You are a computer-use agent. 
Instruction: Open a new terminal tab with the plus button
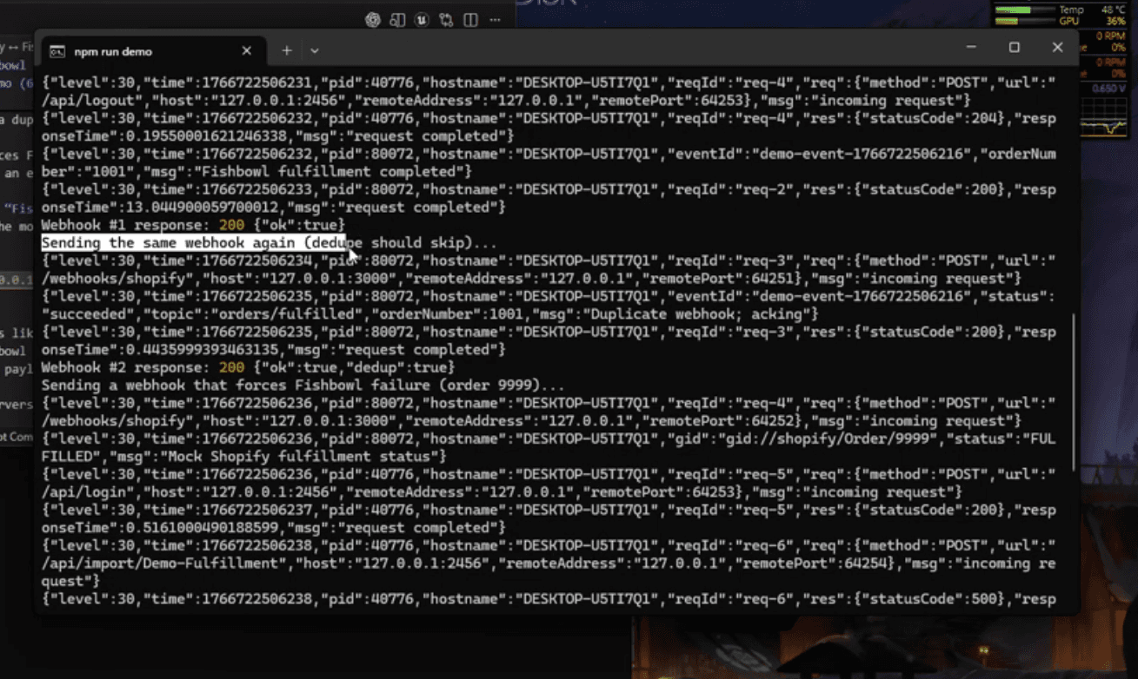(286, 50)
